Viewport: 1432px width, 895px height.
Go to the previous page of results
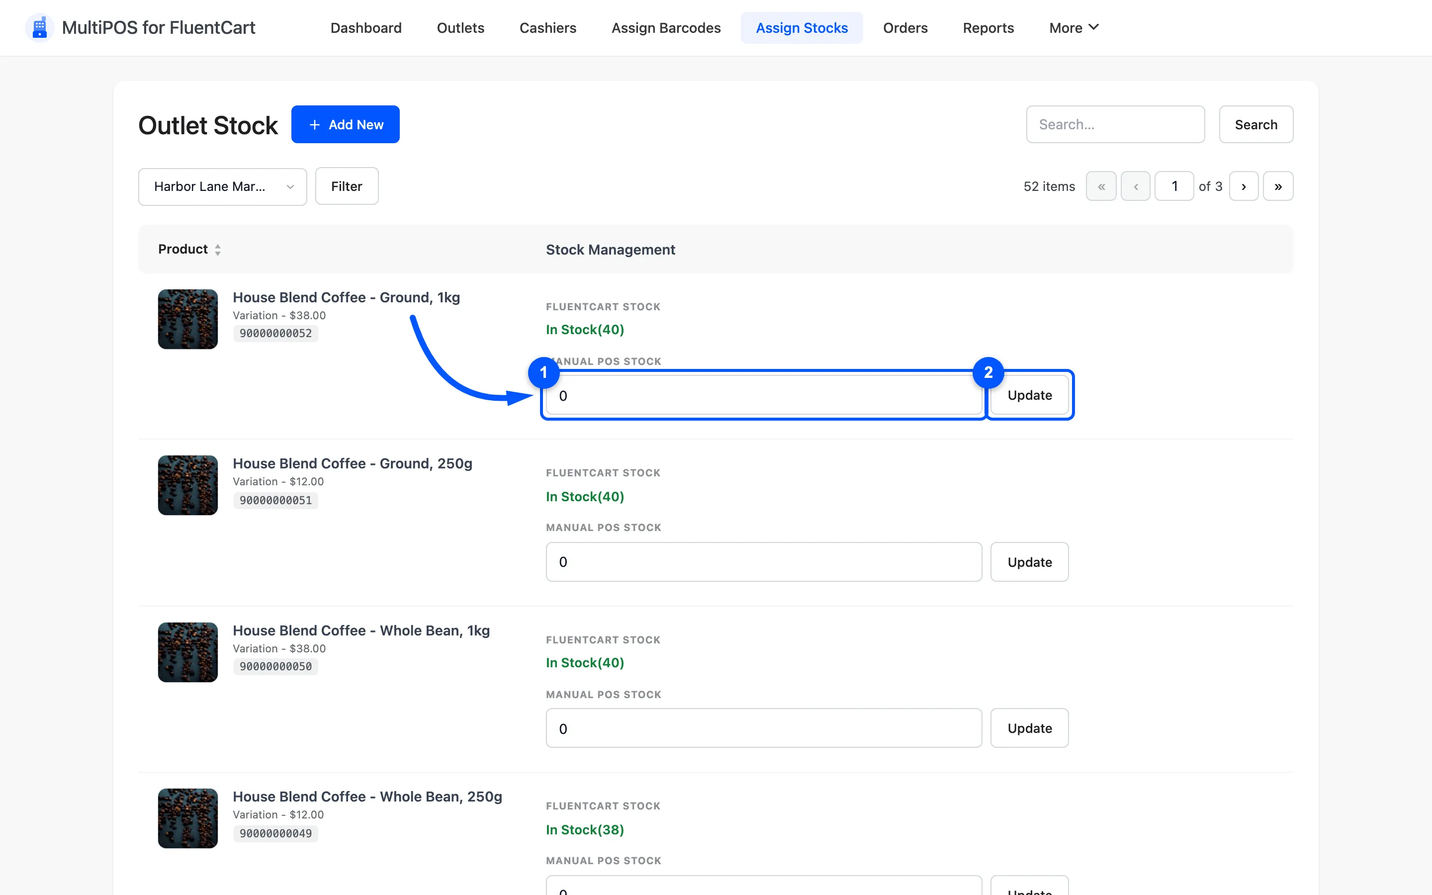click(1135, 186)
